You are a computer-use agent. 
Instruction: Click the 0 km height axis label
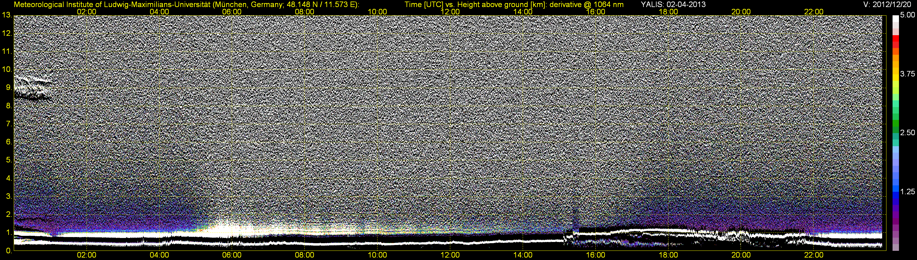[x=9, y=251]
